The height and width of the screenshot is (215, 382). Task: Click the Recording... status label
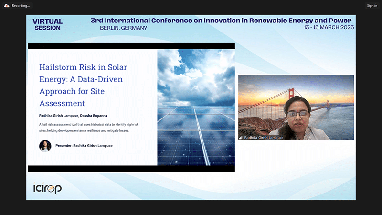(21, 6)
